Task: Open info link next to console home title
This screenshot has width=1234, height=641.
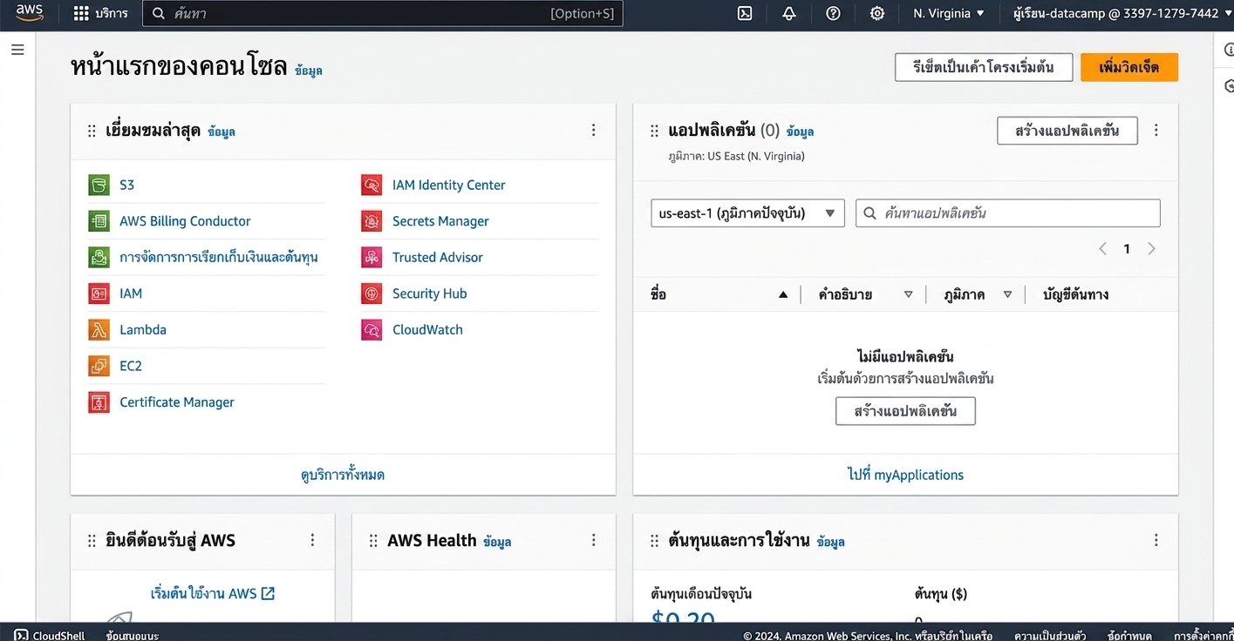Action: click(x=309, y=71)
